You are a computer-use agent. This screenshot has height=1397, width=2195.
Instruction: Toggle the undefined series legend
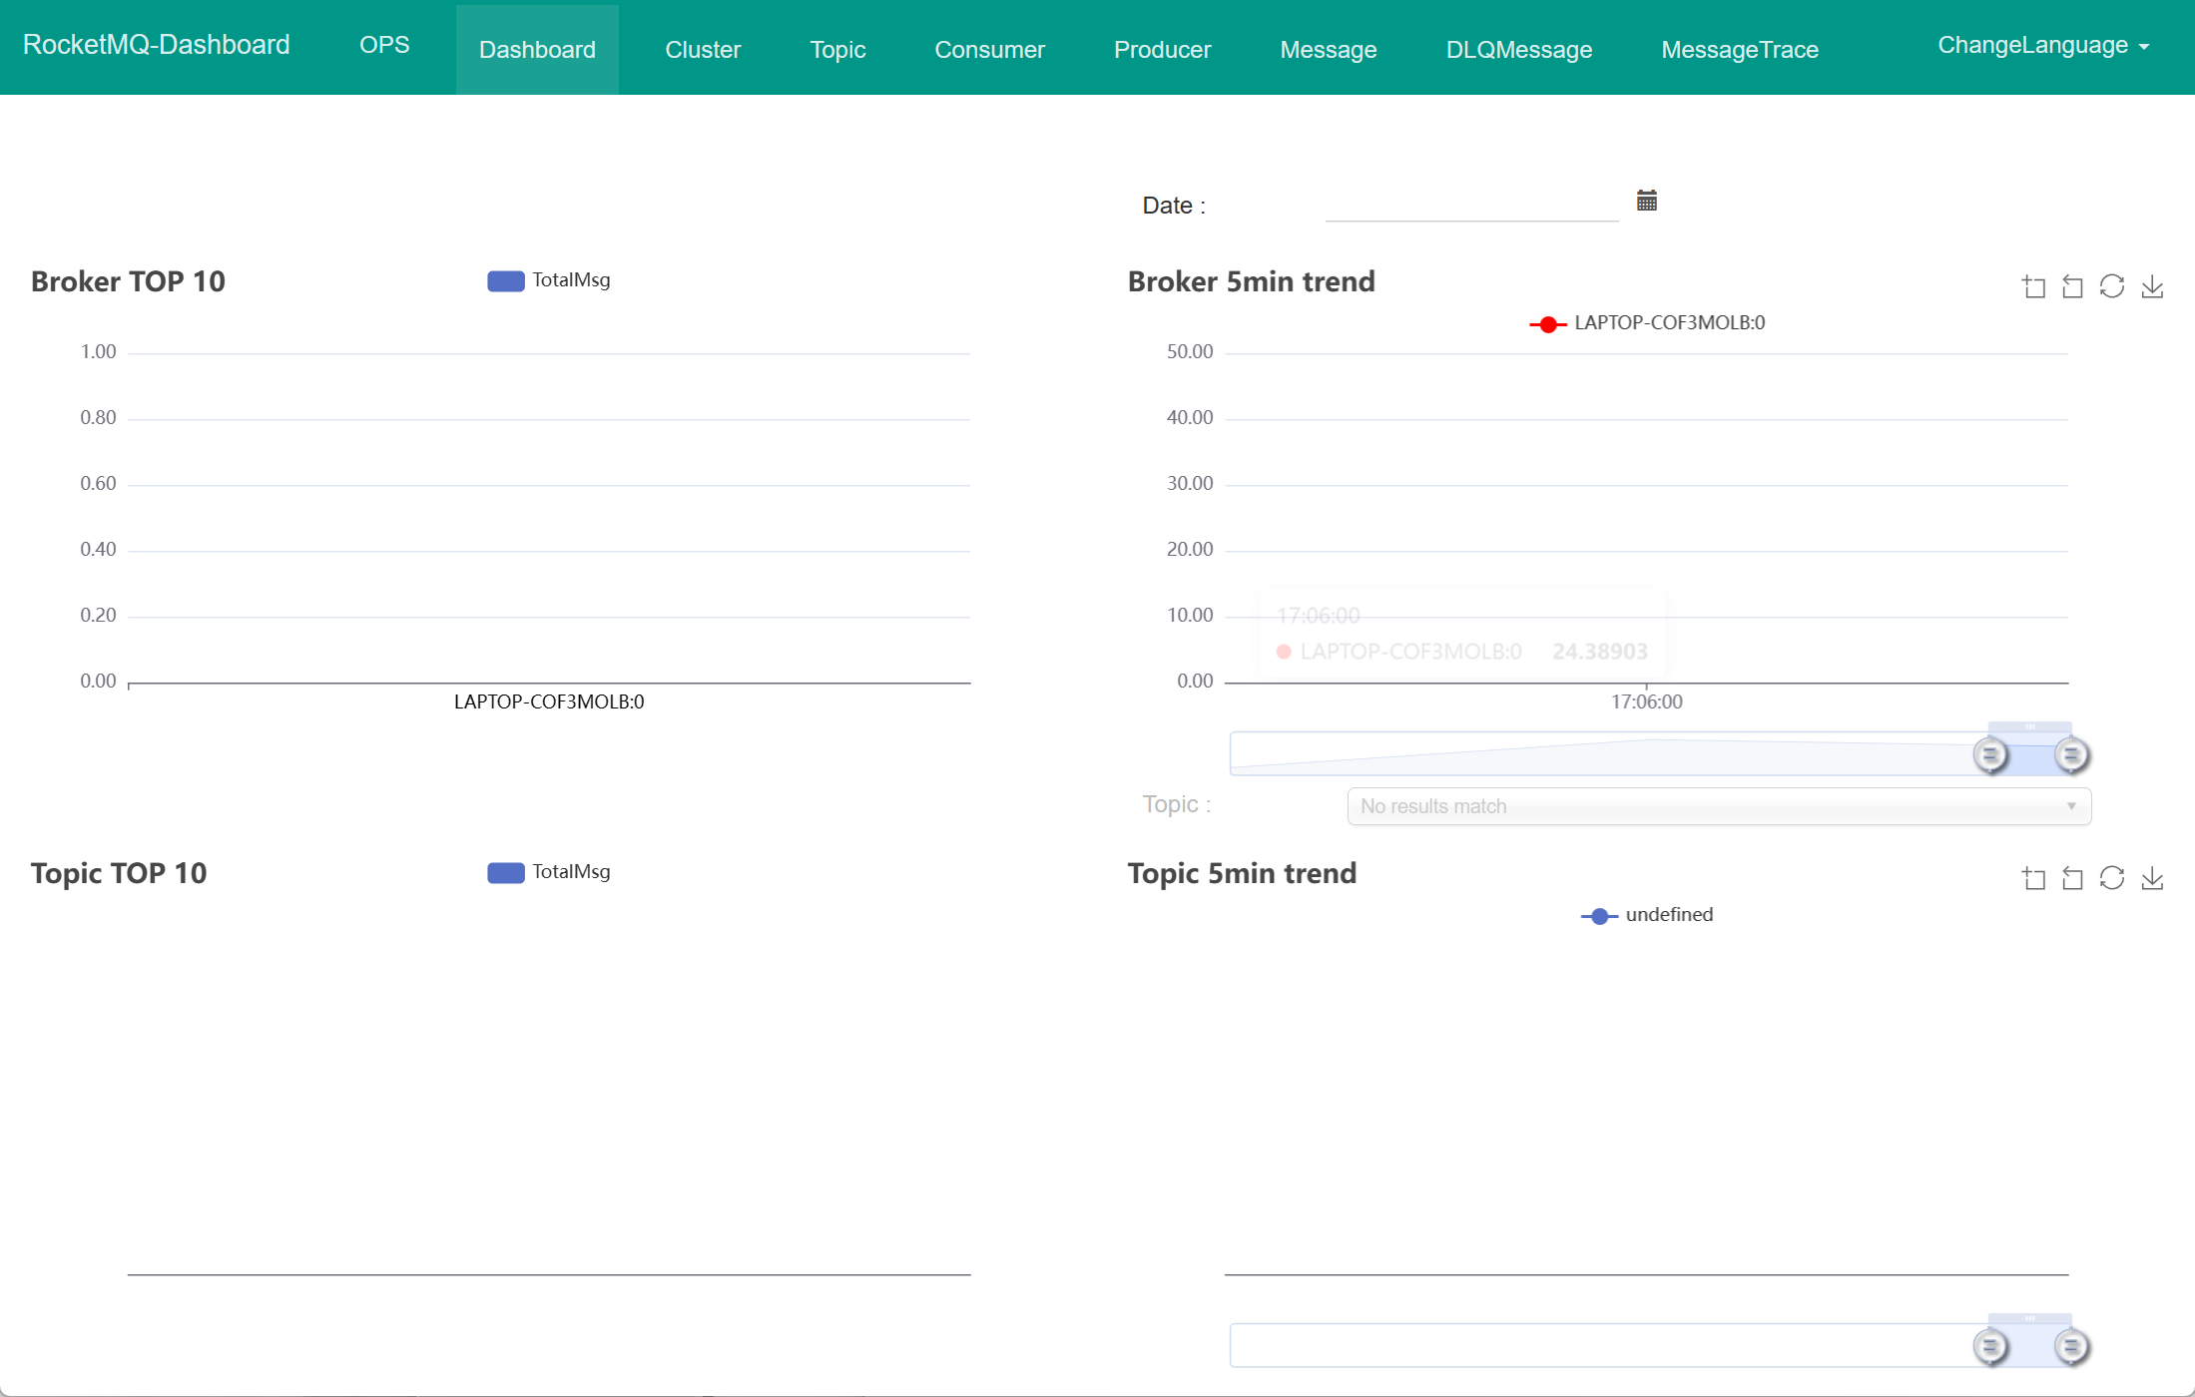1647,915
